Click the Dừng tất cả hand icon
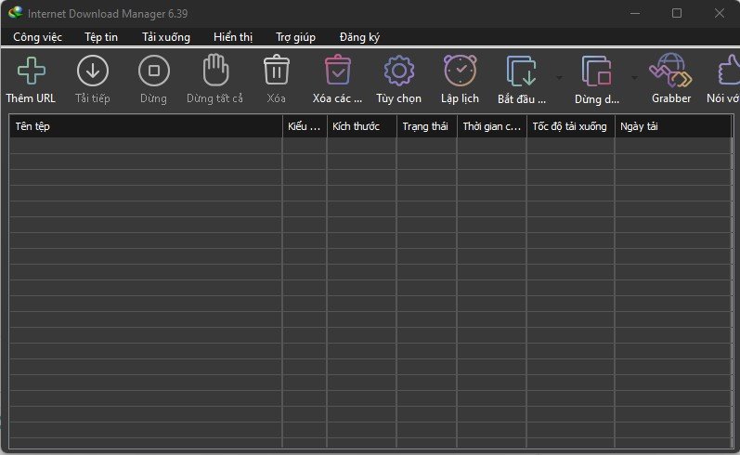Screen dimensions: 740x455 (214, 71)
